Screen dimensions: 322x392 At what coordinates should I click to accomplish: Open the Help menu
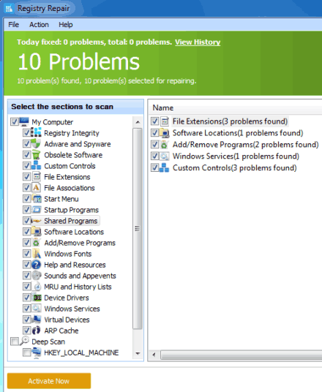(66, 25)
